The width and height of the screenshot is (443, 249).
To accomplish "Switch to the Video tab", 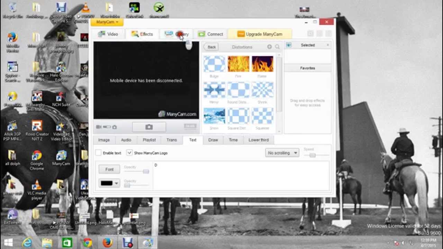I will click(108, 34).
